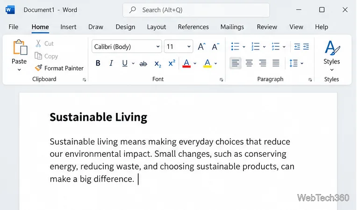Screen dimensions: 357x210
Task: Open the References tab
Action: 193,27
